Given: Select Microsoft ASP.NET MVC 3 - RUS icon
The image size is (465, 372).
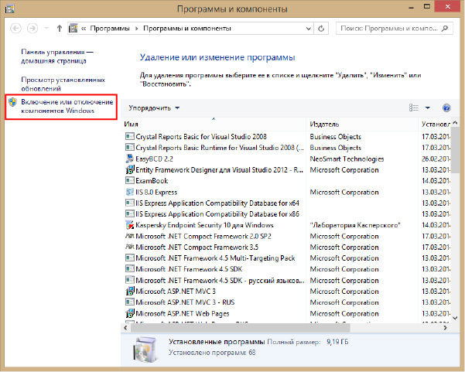Looking at the screenshot, I should pos(129,302).
